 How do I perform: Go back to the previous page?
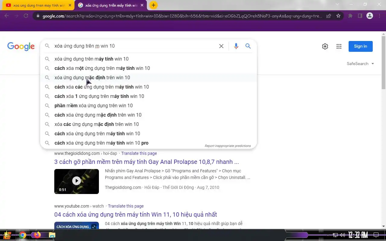7,16
